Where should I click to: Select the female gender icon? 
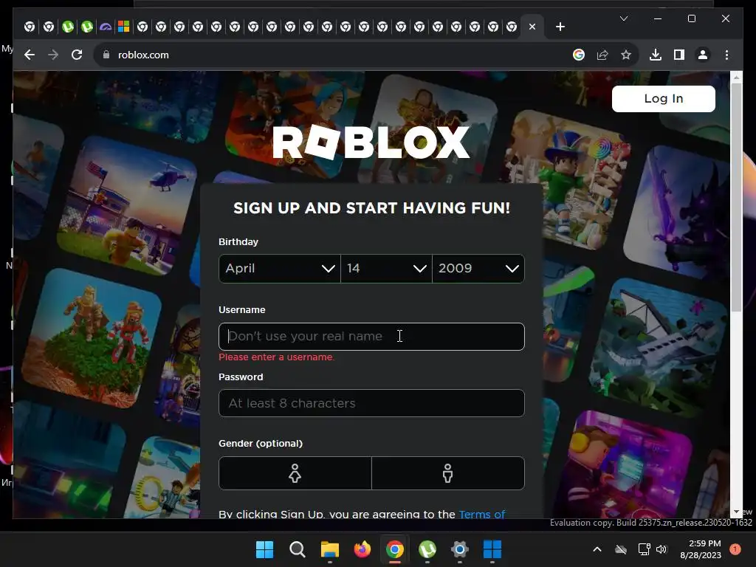coord(295,473)
